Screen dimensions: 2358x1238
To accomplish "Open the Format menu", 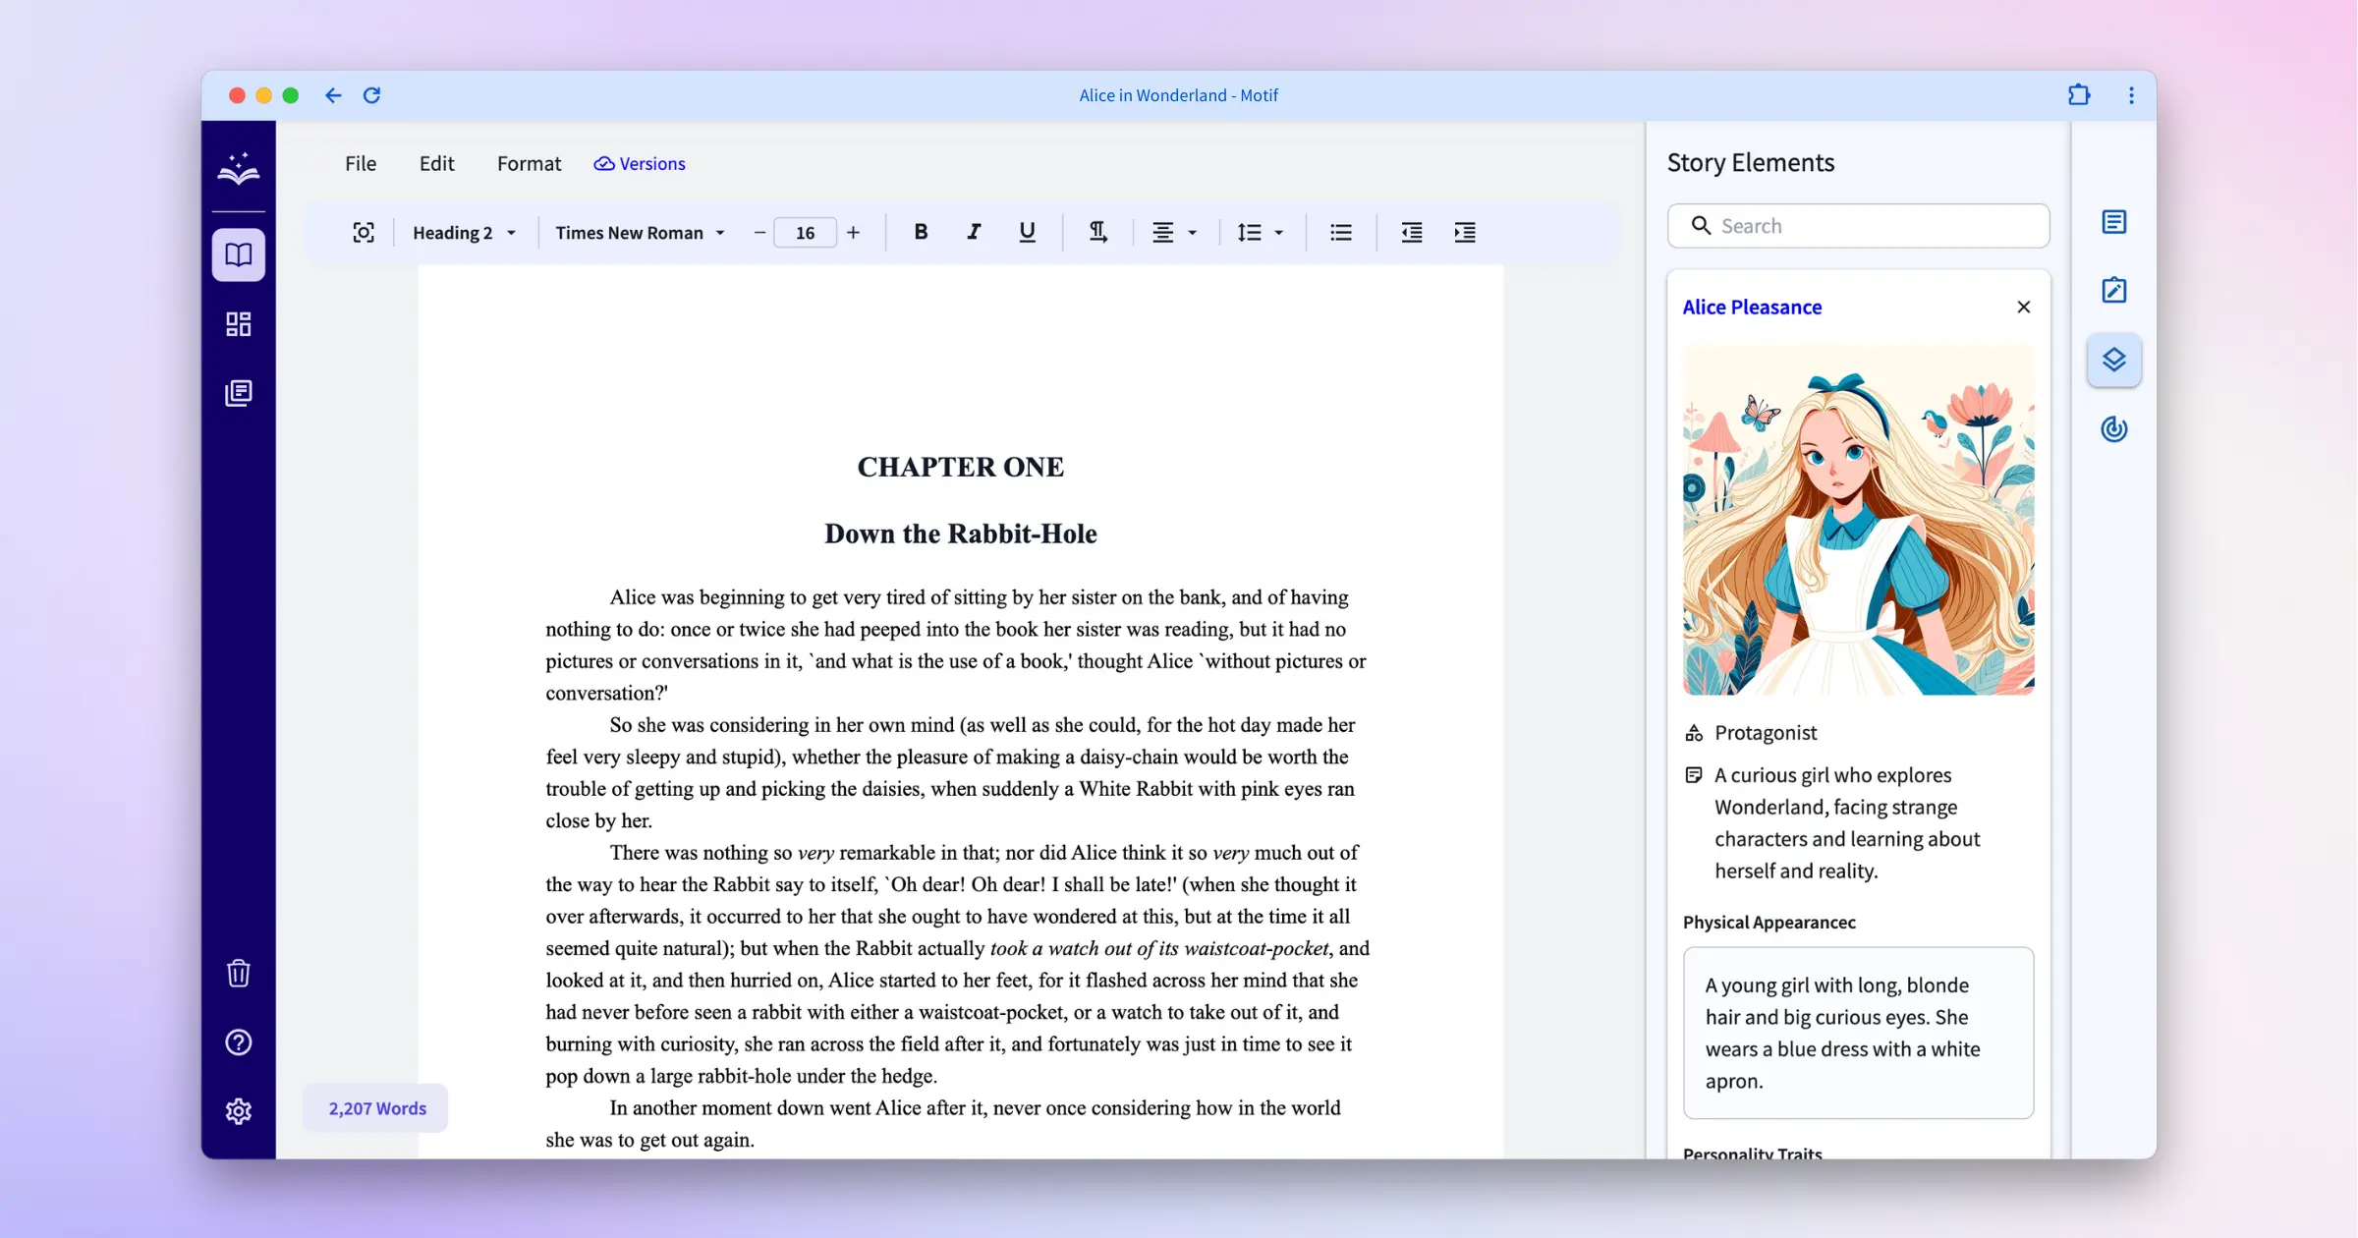I will click(x=529, y=164).
